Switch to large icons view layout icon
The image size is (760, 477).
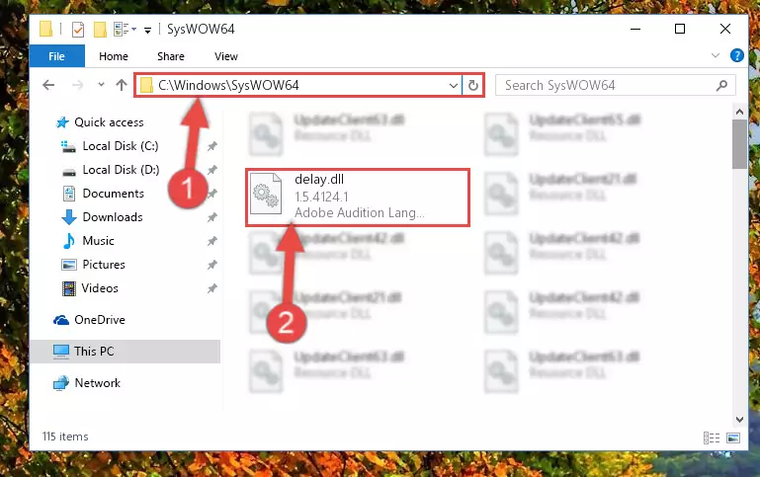click(x=733, y=438)
